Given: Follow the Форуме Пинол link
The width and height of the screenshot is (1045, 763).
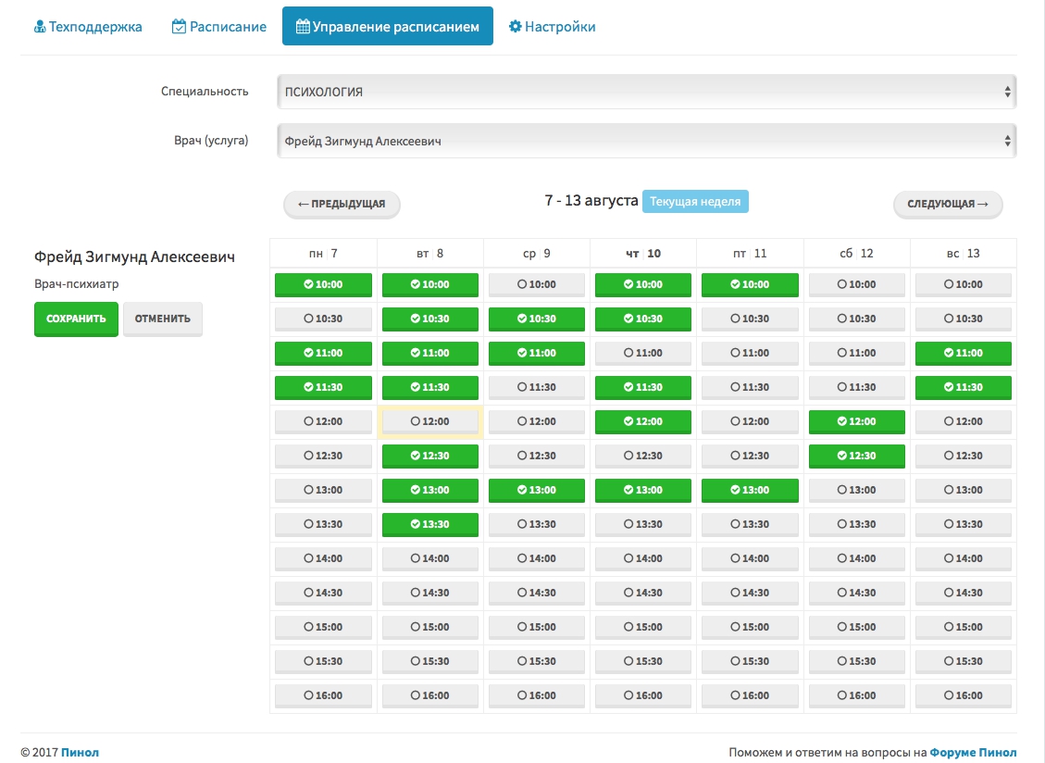Looking at the screenshot, I should coord(973,753).
